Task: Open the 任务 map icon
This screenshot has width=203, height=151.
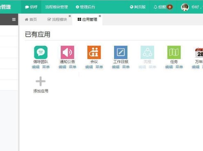Action: tap(174, 52)
